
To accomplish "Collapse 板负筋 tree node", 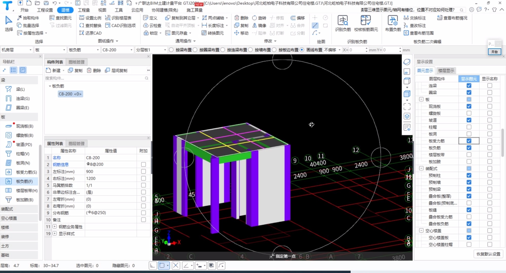I will pos(50,86).
